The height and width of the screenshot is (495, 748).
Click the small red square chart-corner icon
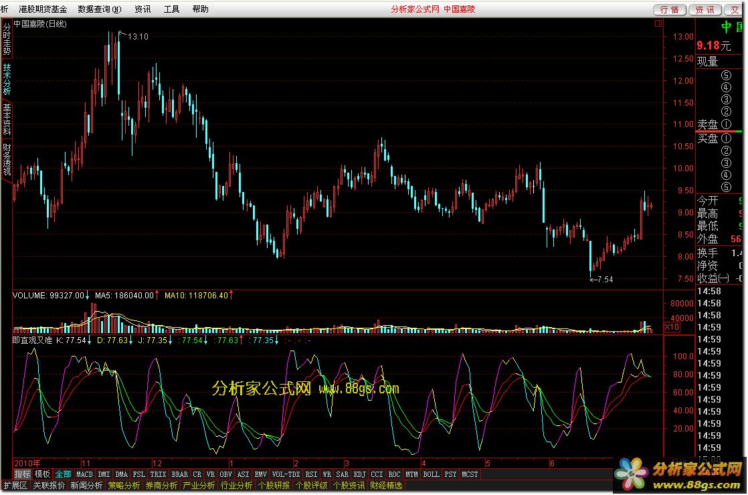[658, 23]
